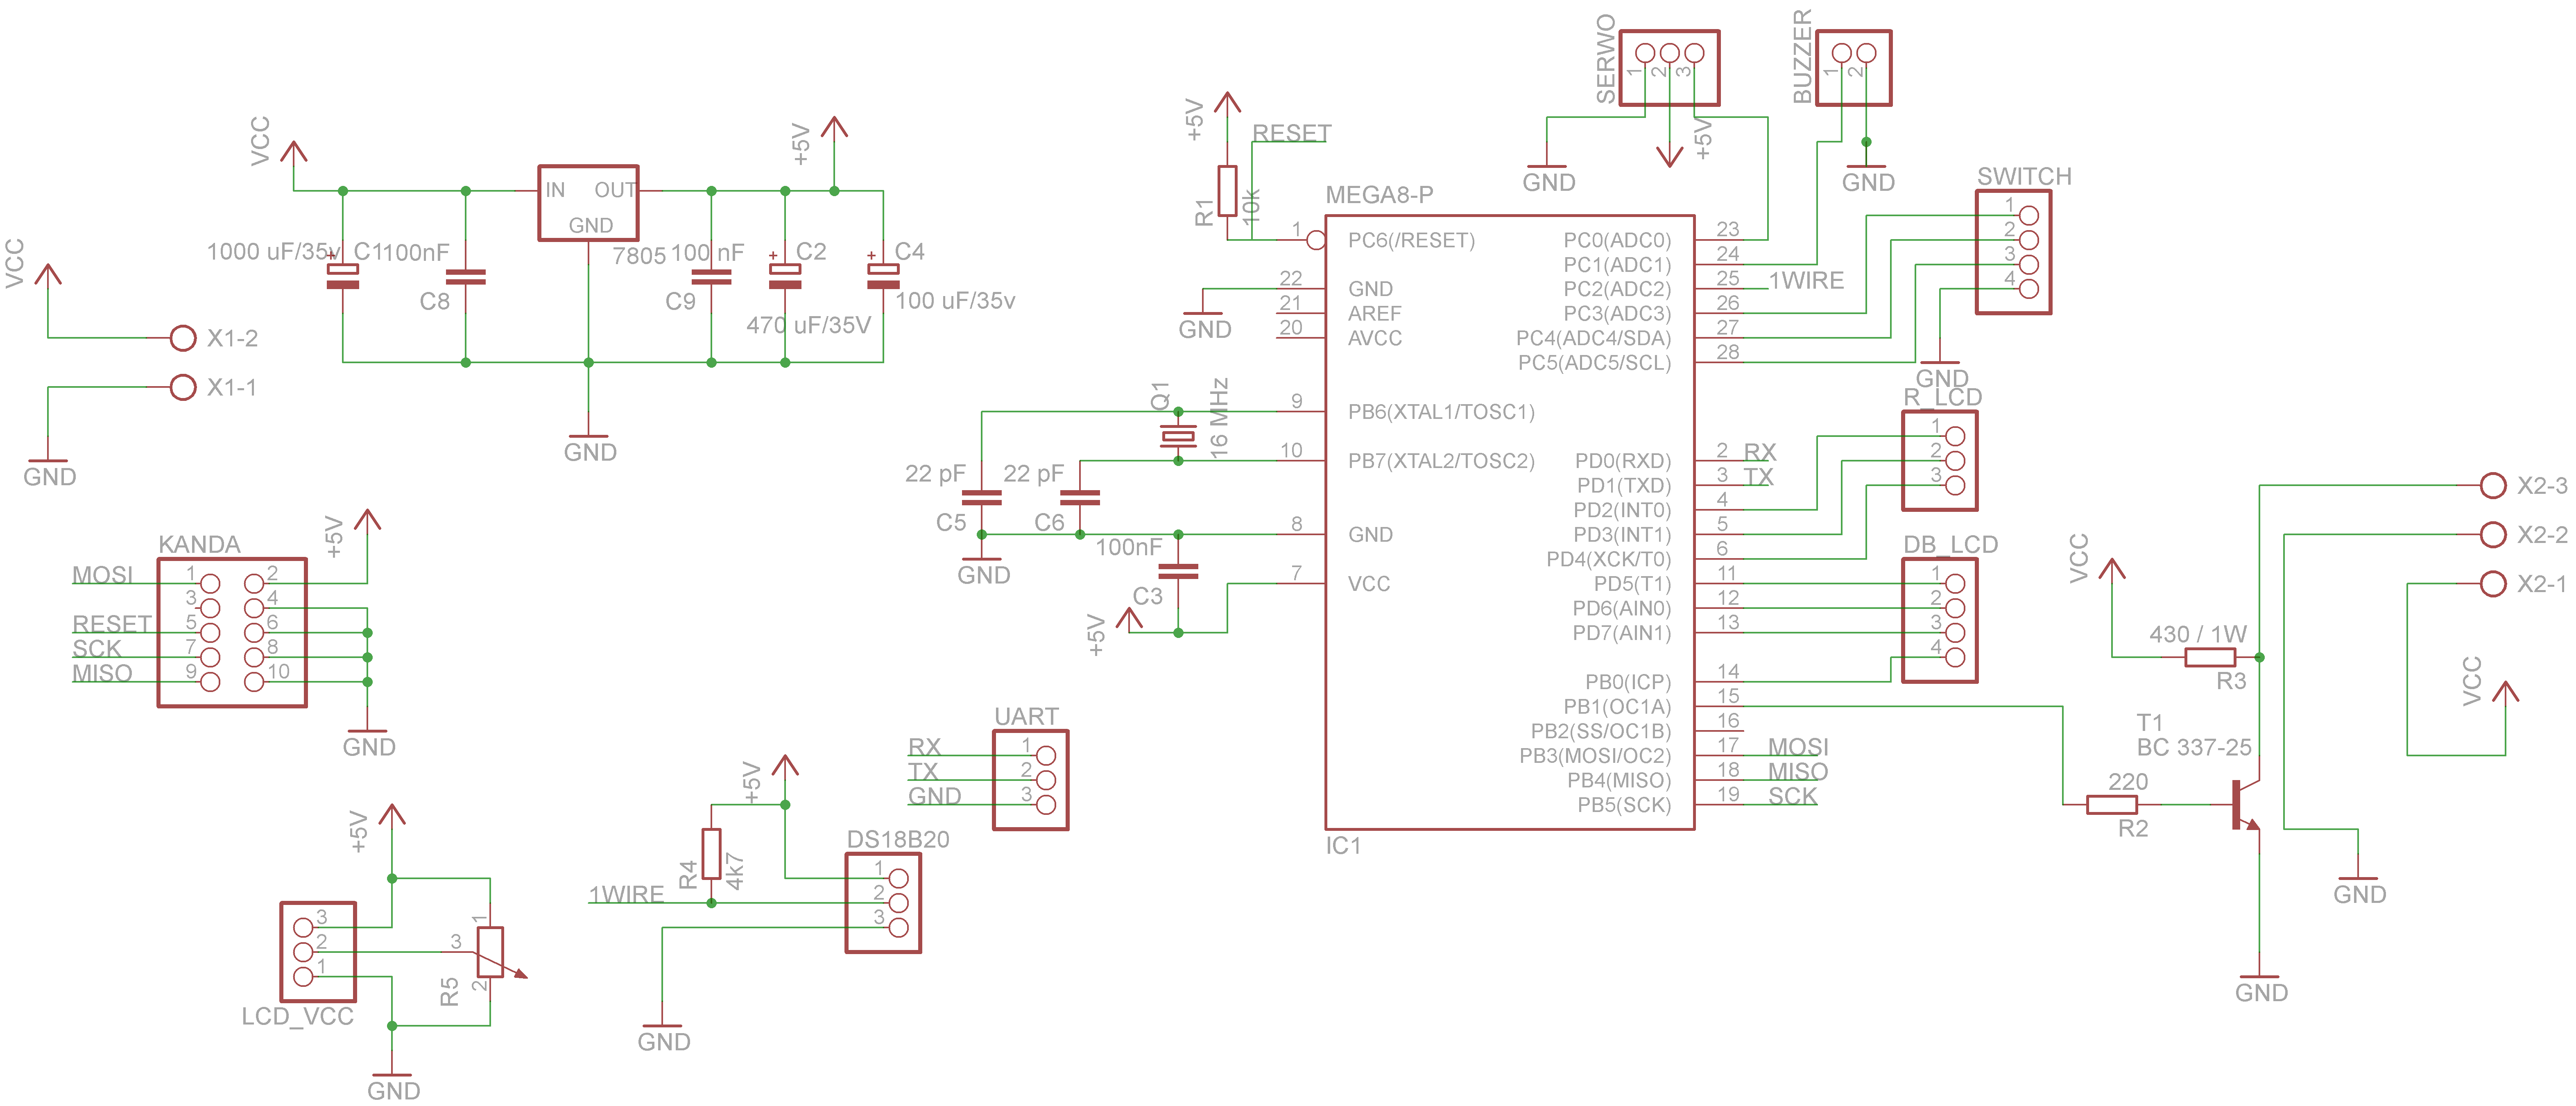The width and height of the screenshot is (2576, 1106).
Task: Click the R3 430/1W resistor
Action: pyautogui.click(x=2209, y=657)
